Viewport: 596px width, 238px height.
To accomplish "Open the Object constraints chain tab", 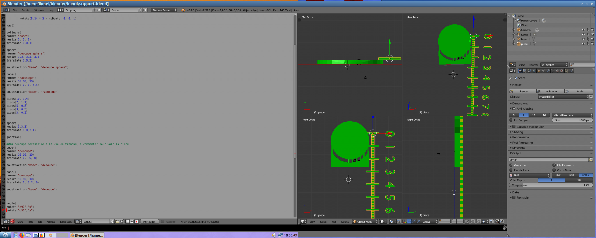I will click(x=543, y=71).
